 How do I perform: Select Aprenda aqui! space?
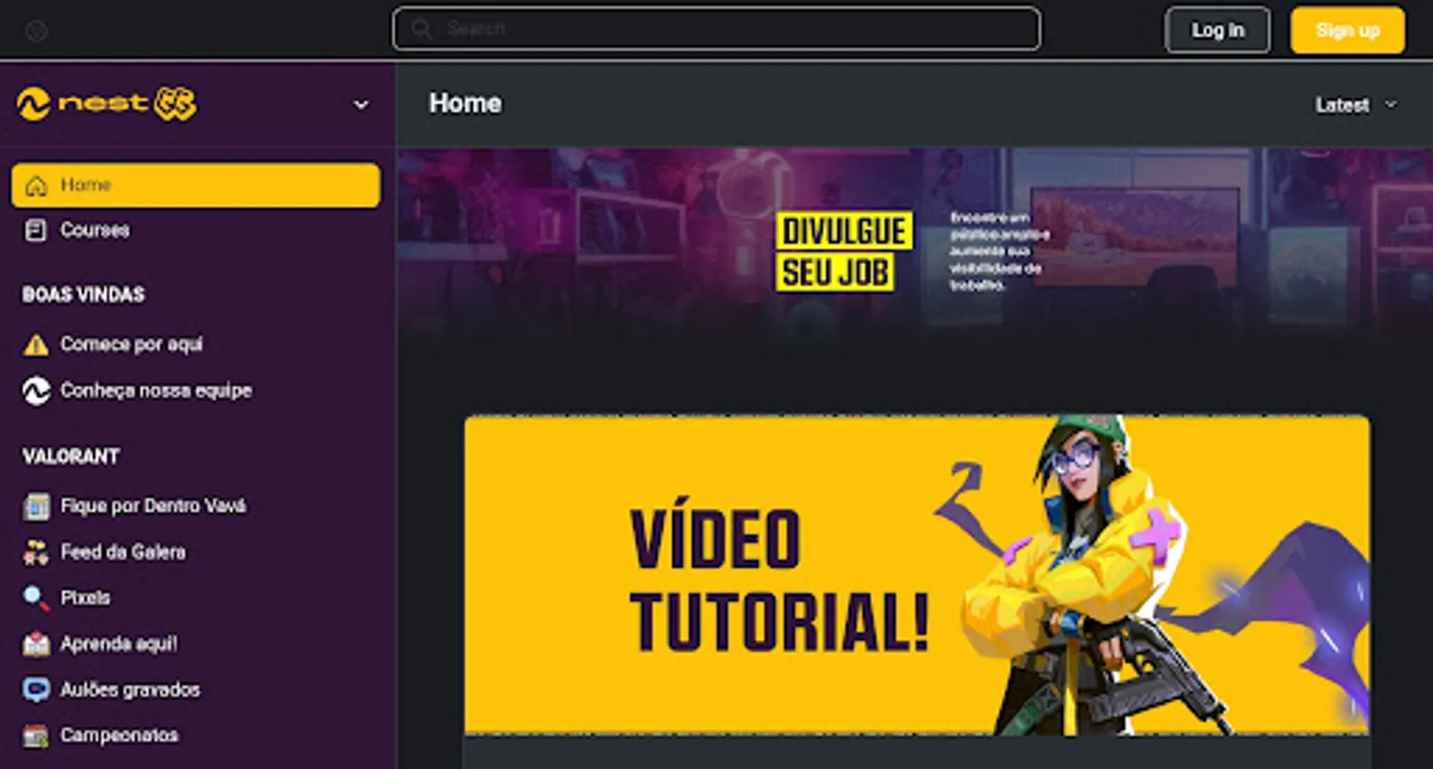196,643
